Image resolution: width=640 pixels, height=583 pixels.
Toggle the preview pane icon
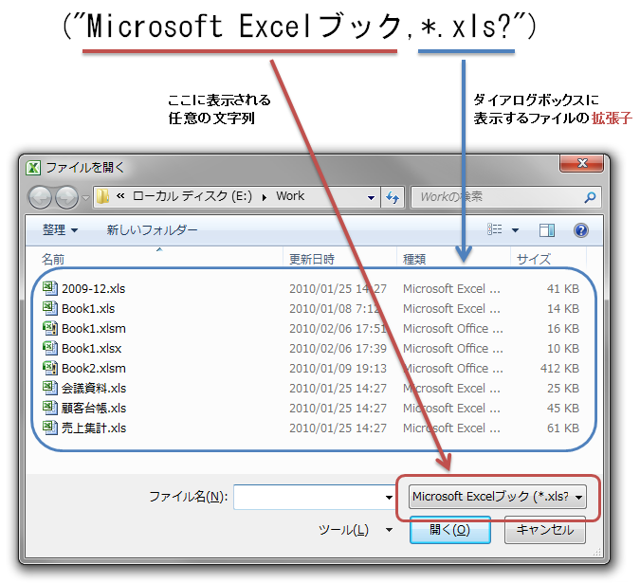tap(547, 230)
